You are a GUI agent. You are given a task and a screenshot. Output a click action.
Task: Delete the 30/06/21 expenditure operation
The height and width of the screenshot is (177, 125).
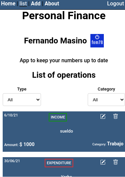coord(116,162)
